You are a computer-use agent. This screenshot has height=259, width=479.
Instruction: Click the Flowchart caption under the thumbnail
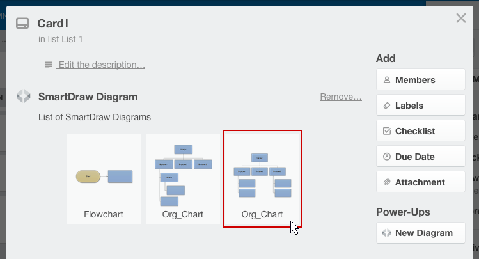click(x=104, y=214)
